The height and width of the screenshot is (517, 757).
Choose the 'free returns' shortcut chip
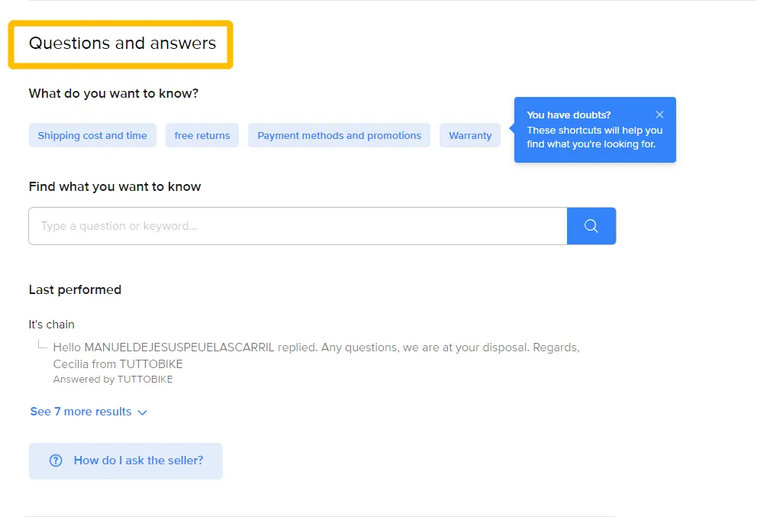[x=202, y=135]
